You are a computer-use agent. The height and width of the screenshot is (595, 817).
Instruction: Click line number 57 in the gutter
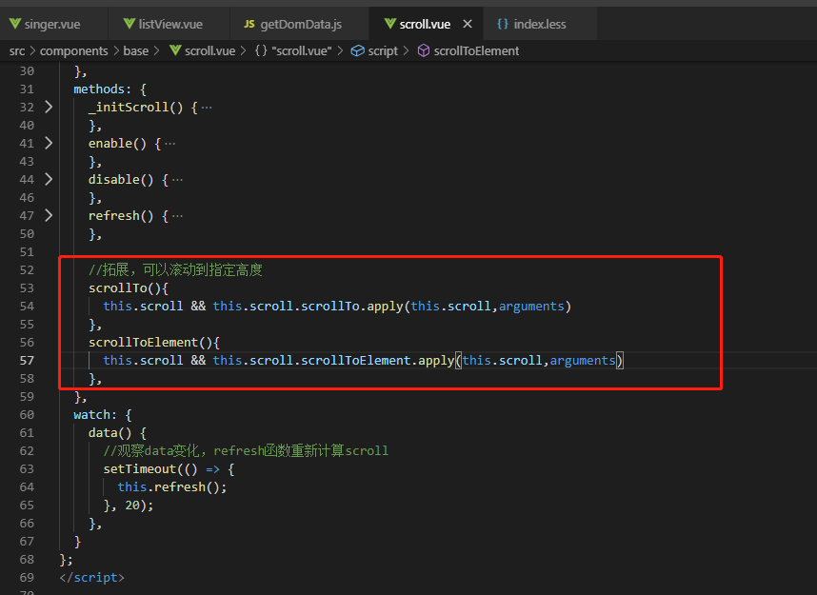tap(27, 361)
